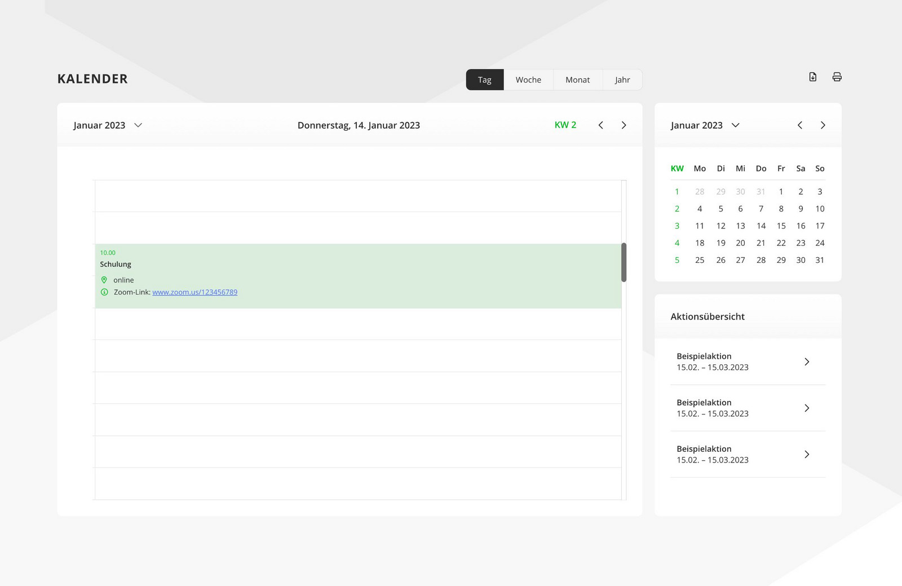
Task: Switch to the Monat view
Action: pos(577,80)
